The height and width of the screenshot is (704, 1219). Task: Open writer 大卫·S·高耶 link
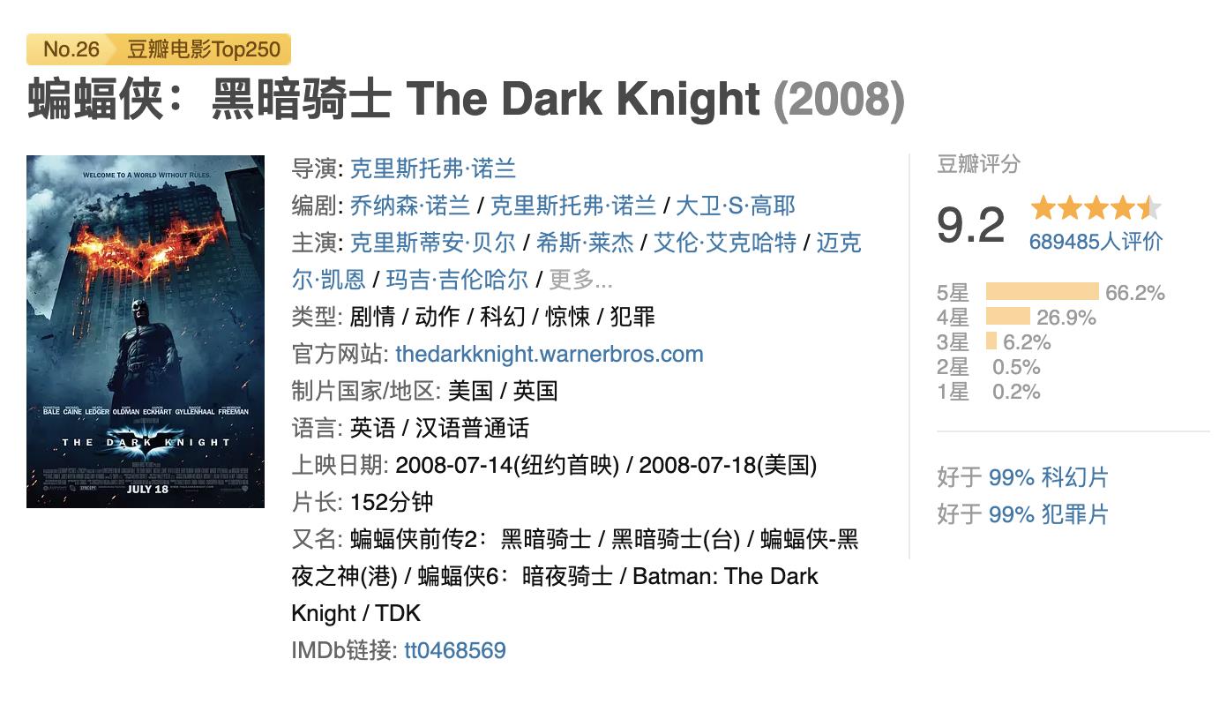pos(735,206)
